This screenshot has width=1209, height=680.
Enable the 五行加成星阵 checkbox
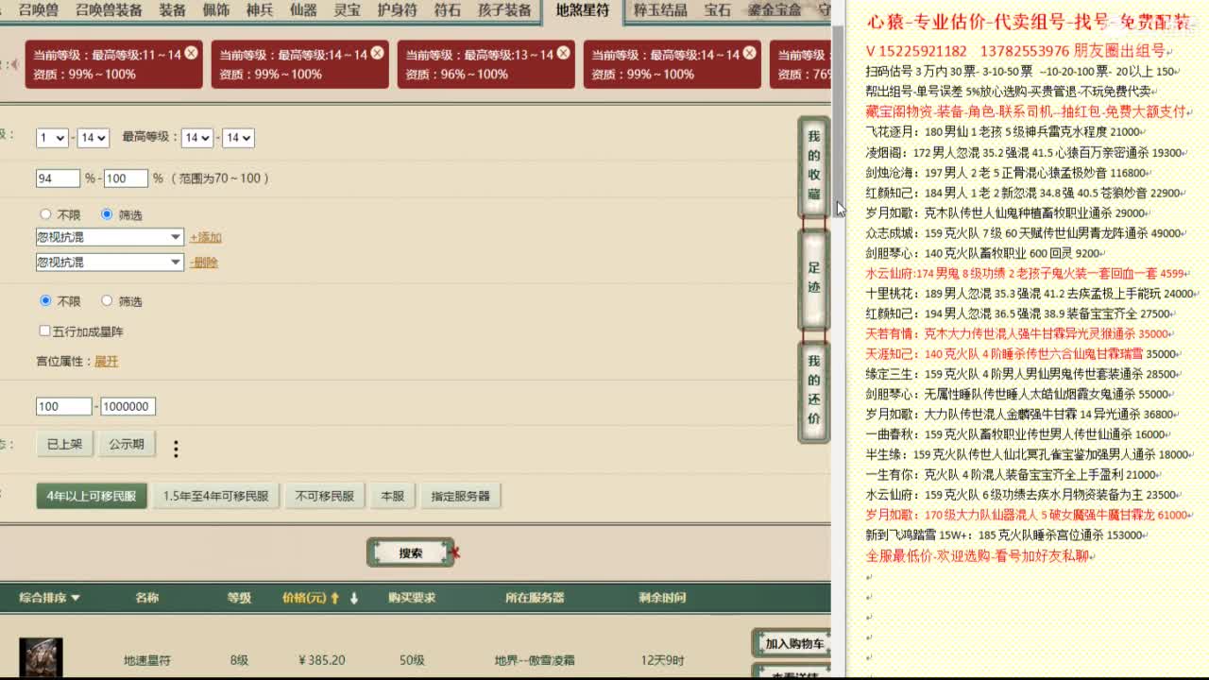43,329
